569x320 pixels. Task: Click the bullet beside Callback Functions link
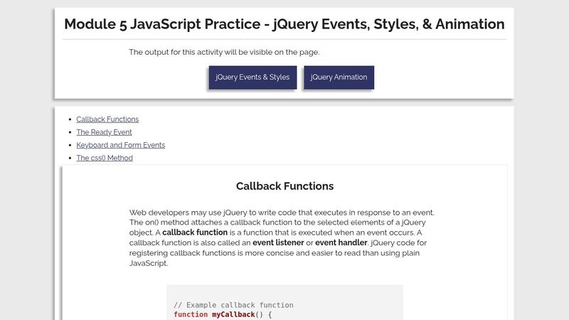pyautogui.click(x=69, y=119)
